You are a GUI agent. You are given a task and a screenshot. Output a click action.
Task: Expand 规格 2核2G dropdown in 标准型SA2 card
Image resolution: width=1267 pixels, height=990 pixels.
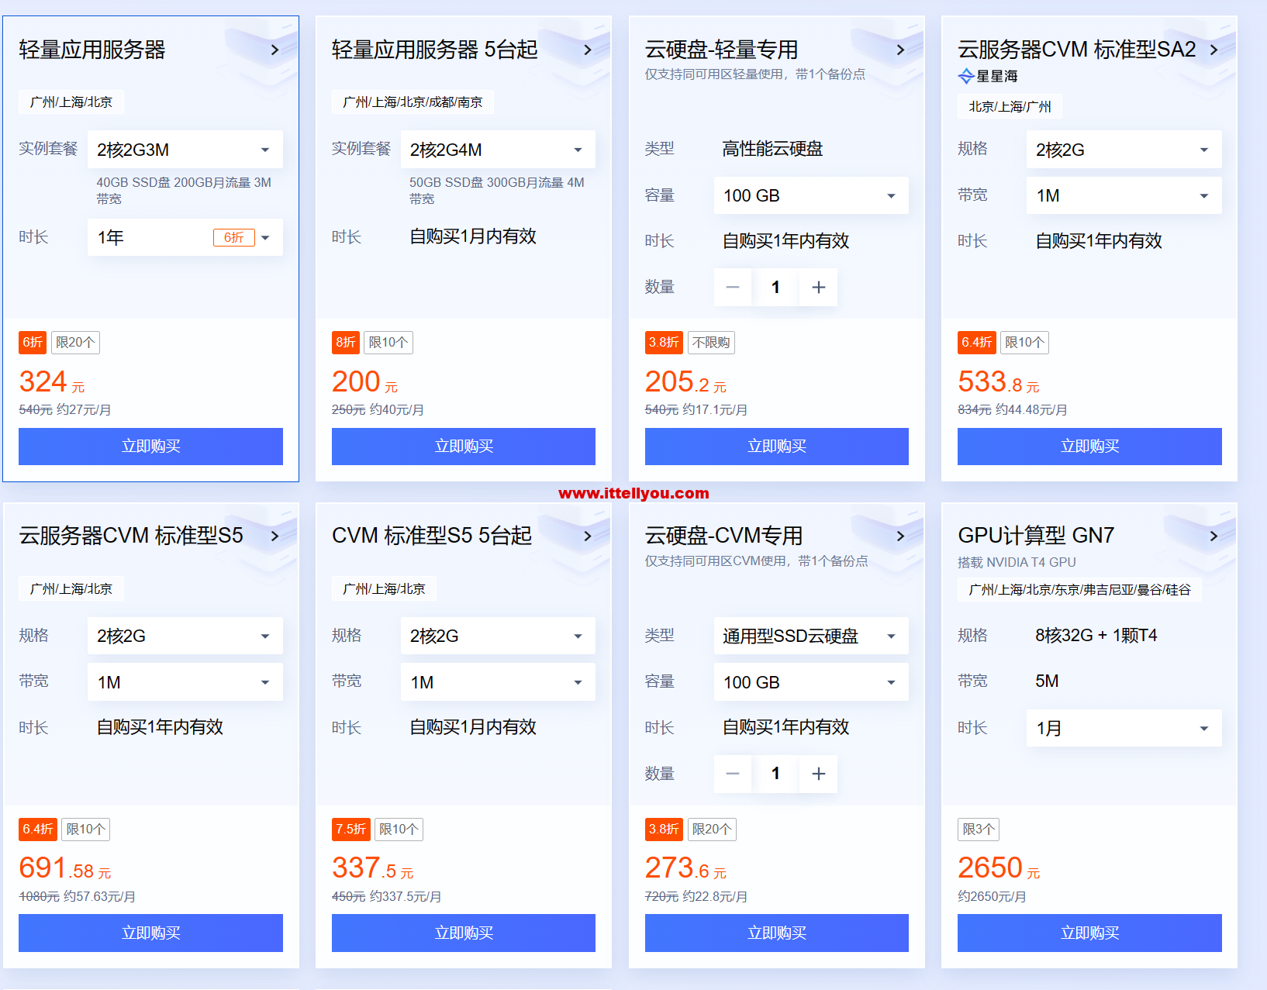(x=1124, y=150)
